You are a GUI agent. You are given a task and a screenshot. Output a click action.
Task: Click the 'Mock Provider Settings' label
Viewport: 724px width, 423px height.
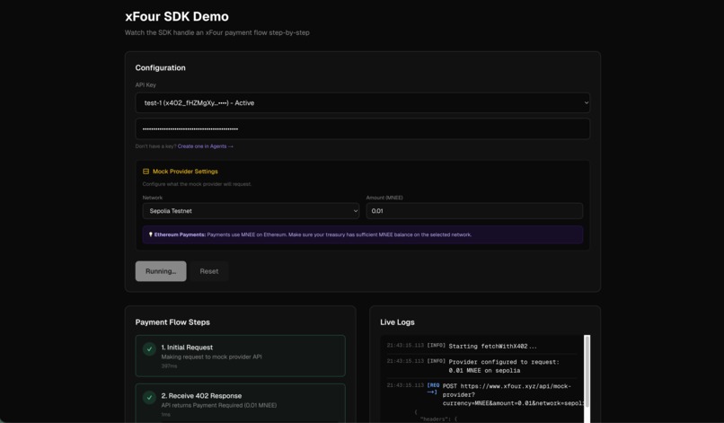[185, 172]
